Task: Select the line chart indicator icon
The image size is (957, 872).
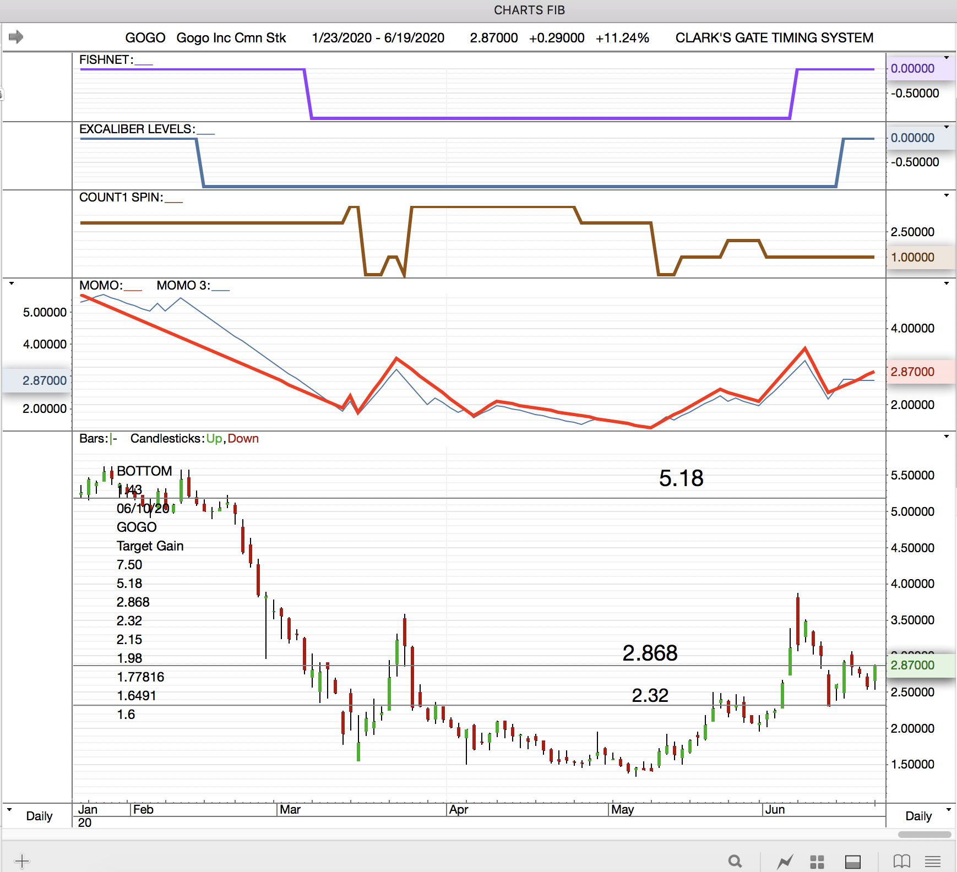Action: point(785,861)
